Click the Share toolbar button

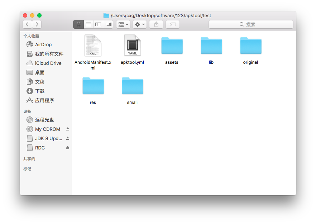coord(156,24)
